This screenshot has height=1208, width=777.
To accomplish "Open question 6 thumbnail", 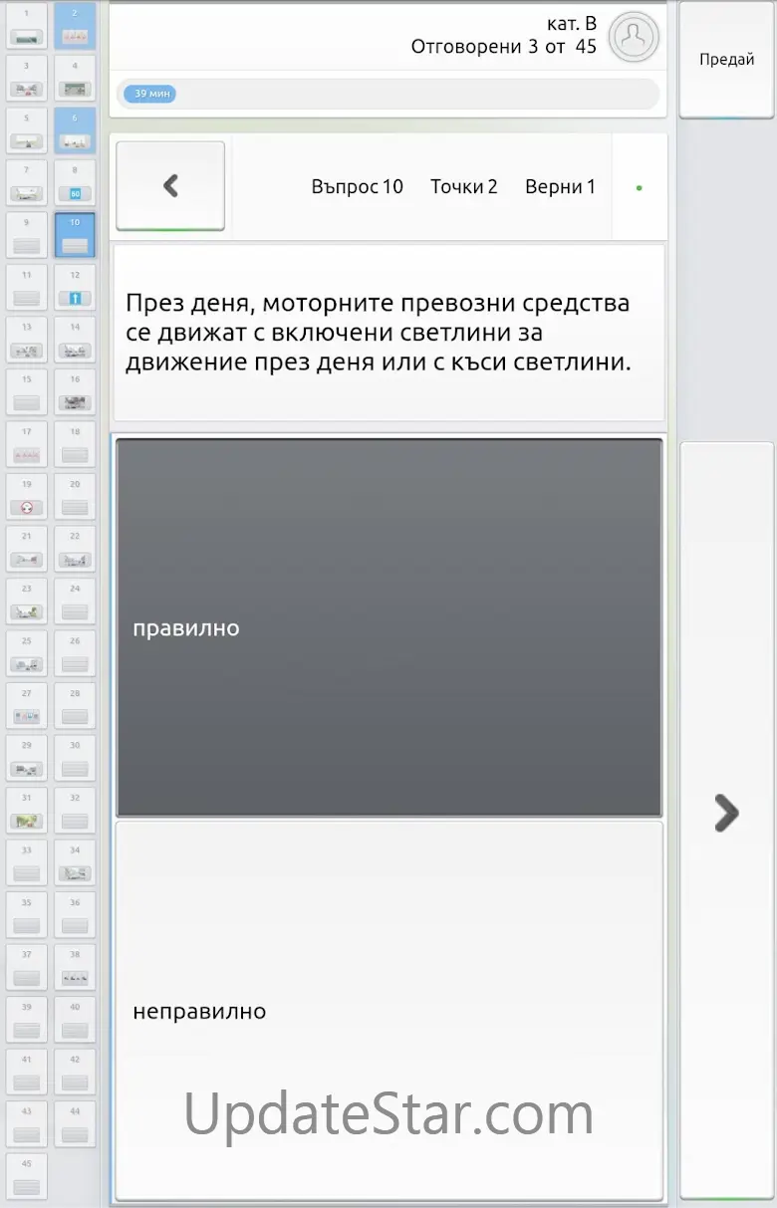I will click(x=75, y=130).
